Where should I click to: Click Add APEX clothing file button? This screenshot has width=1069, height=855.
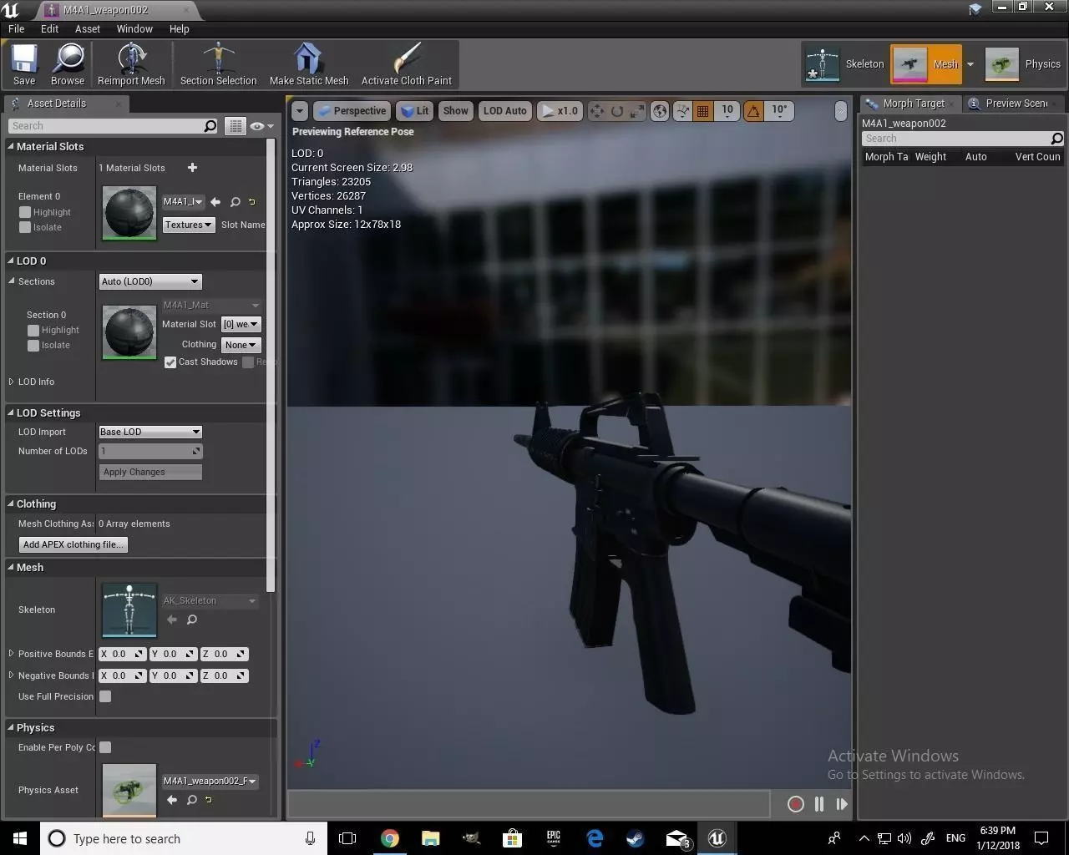point(73,544)
